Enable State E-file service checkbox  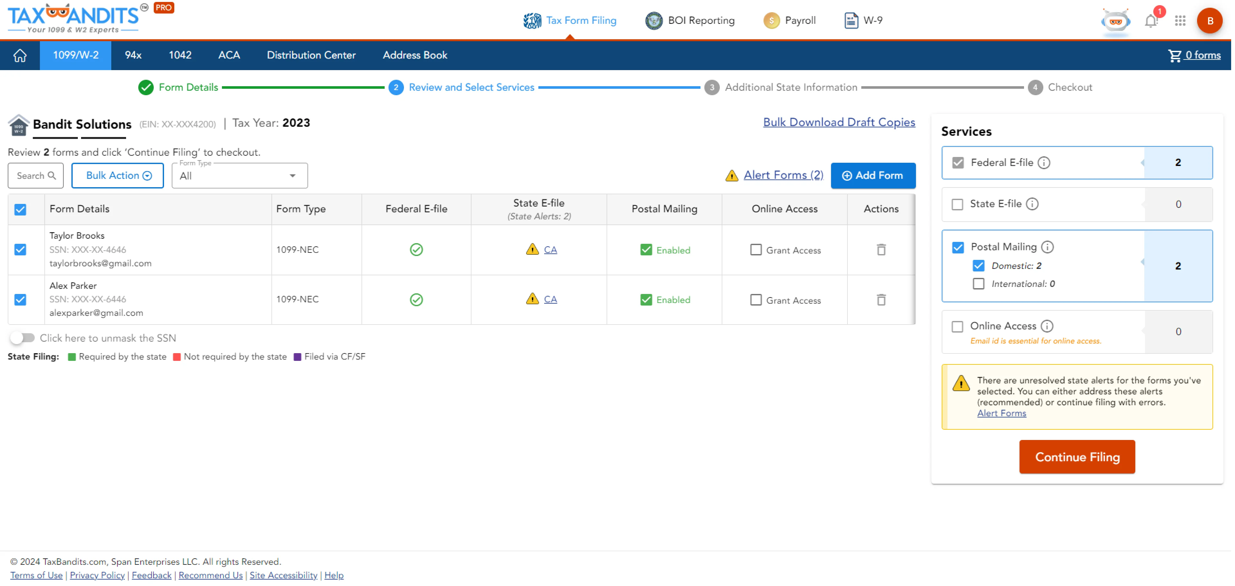(x=957, y=205)
